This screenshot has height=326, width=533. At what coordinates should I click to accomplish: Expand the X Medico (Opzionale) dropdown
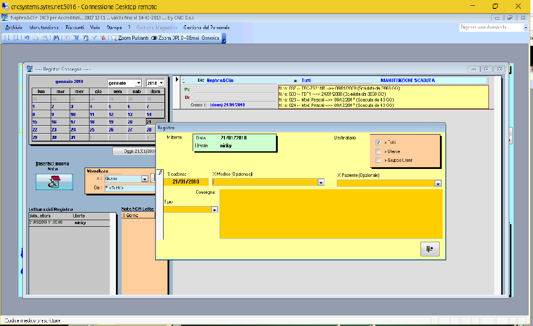(321, 182)
